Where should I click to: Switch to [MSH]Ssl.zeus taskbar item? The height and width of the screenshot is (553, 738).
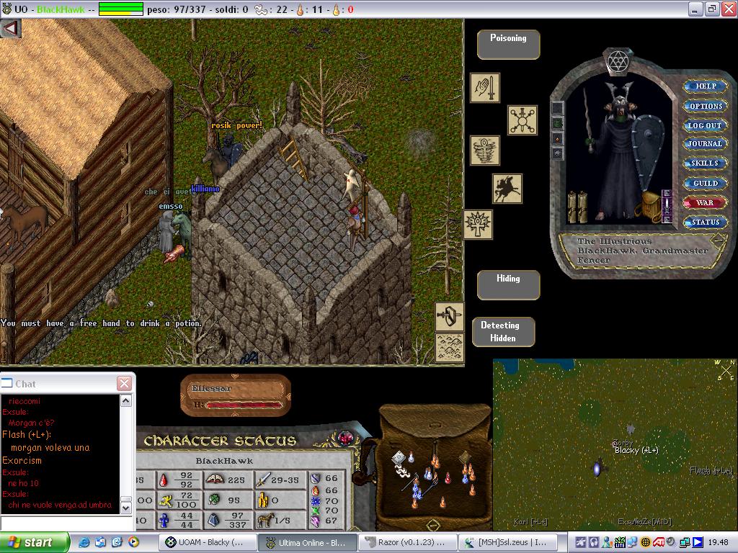tap(508, 542)
